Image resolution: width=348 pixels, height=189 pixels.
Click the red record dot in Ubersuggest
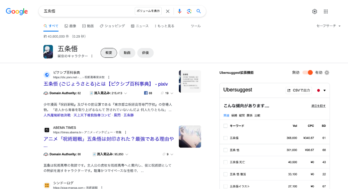pyautogui.click(x=319, y=90)
